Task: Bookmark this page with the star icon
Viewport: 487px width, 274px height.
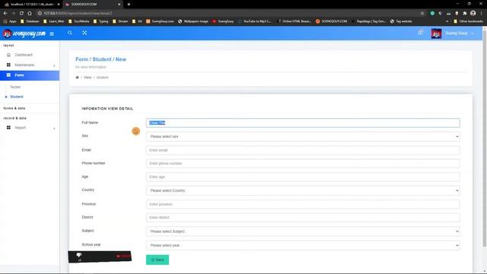Action: (422, 13)
